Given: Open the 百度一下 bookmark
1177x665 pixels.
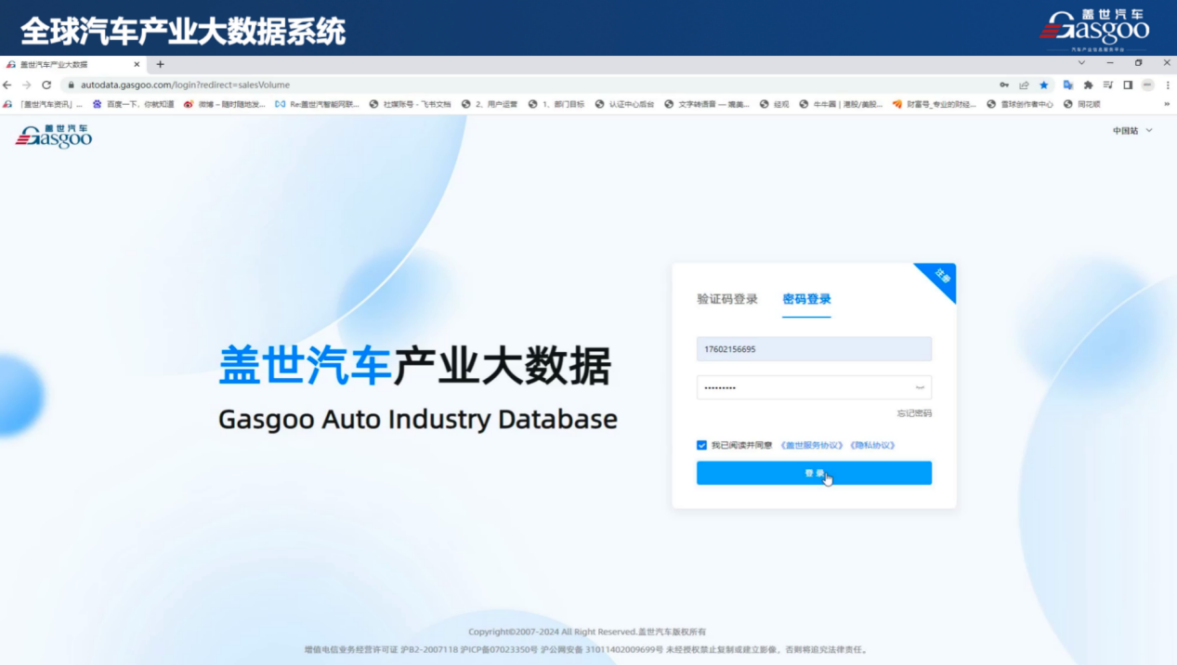Looking at the screenshot, I should pyautogui.click(x=134, y=104).
